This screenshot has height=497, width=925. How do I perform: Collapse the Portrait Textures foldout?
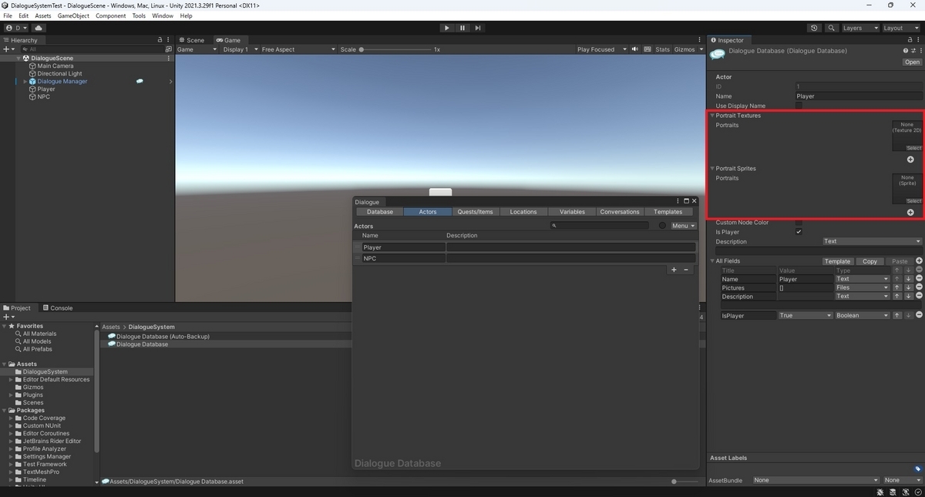713,116
